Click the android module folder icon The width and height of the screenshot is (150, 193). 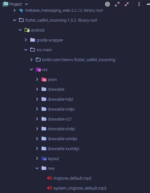[x=27, y=30]
